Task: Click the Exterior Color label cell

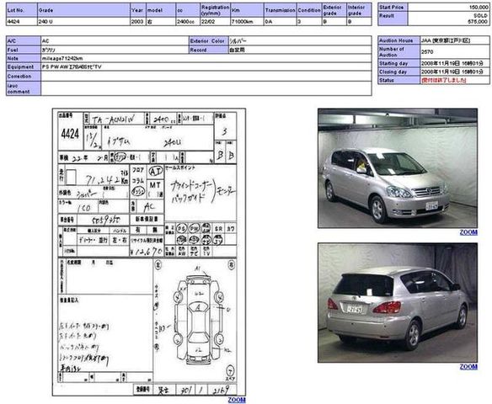Action: [208, 41]
